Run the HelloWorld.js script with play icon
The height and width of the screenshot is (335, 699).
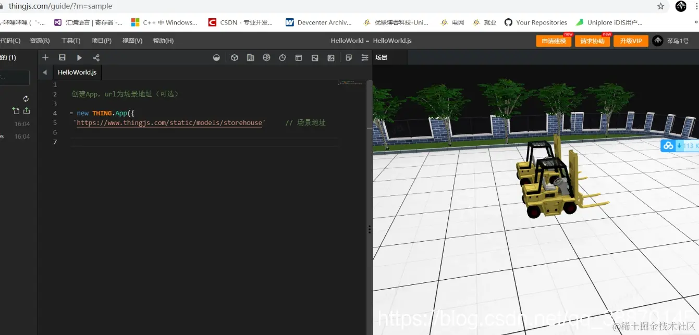coord(79,57)
